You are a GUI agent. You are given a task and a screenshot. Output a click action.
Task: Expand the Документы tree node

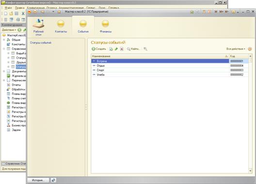pos(4,71)
